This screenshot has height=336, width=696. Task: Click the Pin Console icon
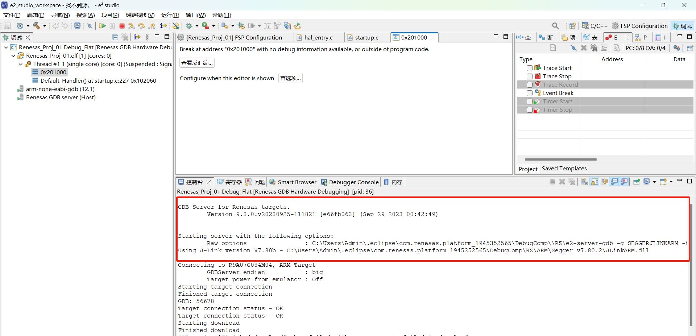637,182
